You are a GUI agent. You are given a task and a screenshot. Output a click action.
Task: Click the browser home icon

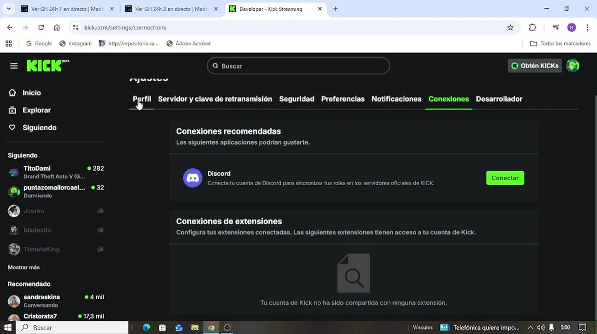click(57, 27)
